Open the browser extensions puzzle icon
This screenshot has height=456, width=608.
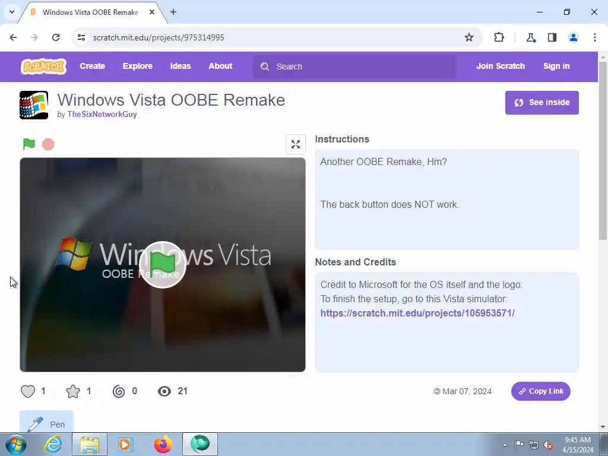point(499,37)
